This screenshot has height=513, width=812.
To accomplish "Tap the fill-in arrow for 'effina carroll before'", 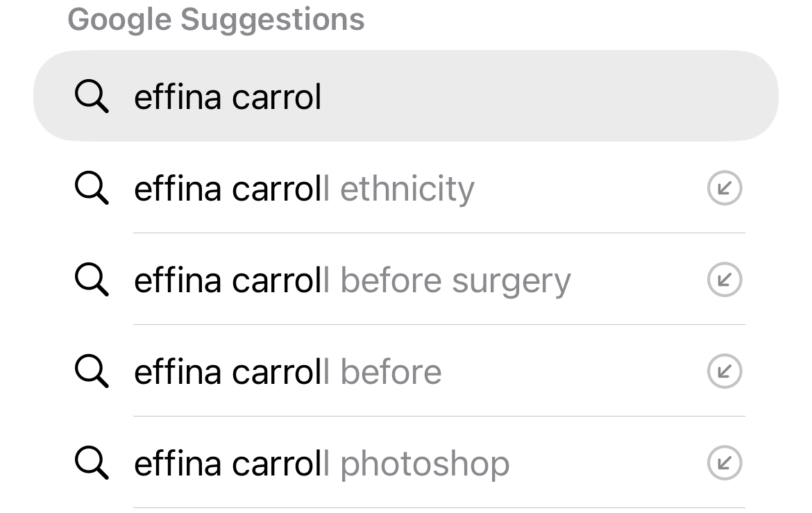I will pos(725,371).
